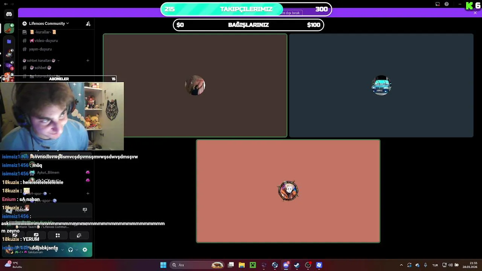
Task: Open Roblox from the taskbar
Action: pos(319,265)
